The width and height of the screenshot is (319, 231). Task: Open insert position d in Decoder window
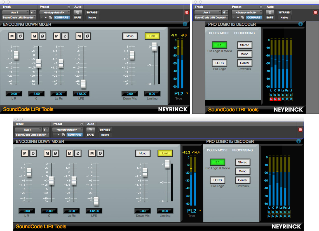click(x=225, y=12)
